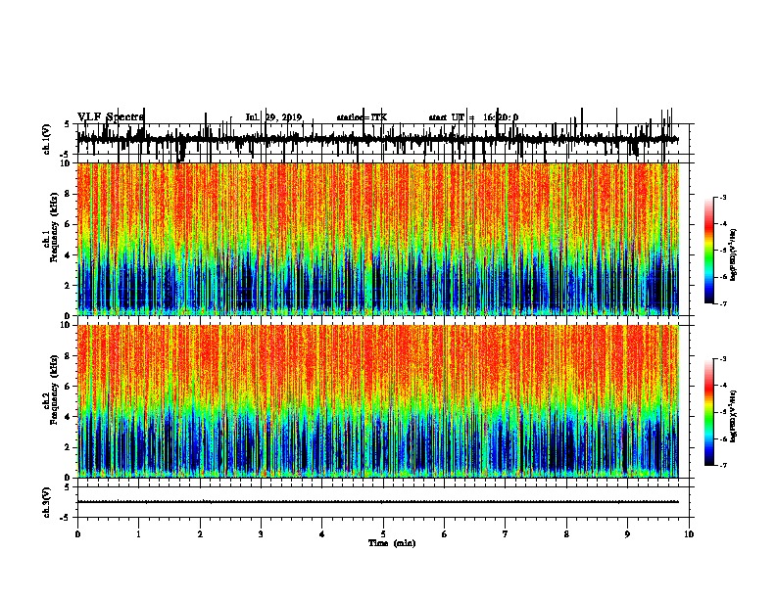The height and width of the screenshot is (599, 776).
Task: Click the time axis tick label "0"
Action: [77, 534]
